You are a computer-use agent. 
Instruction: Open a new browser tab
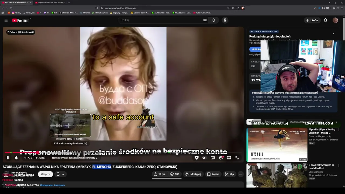(69, 3)
